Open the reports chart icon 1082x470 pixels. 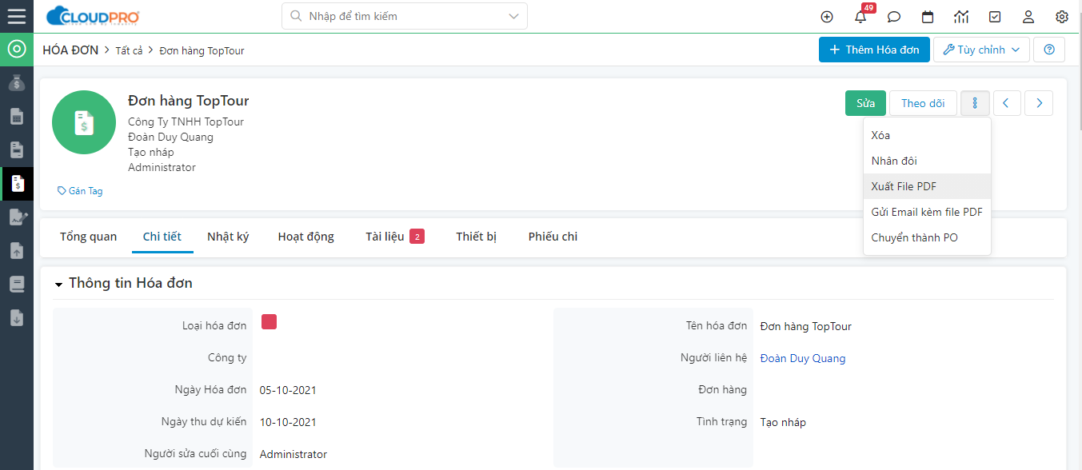[x=961, y=17]
